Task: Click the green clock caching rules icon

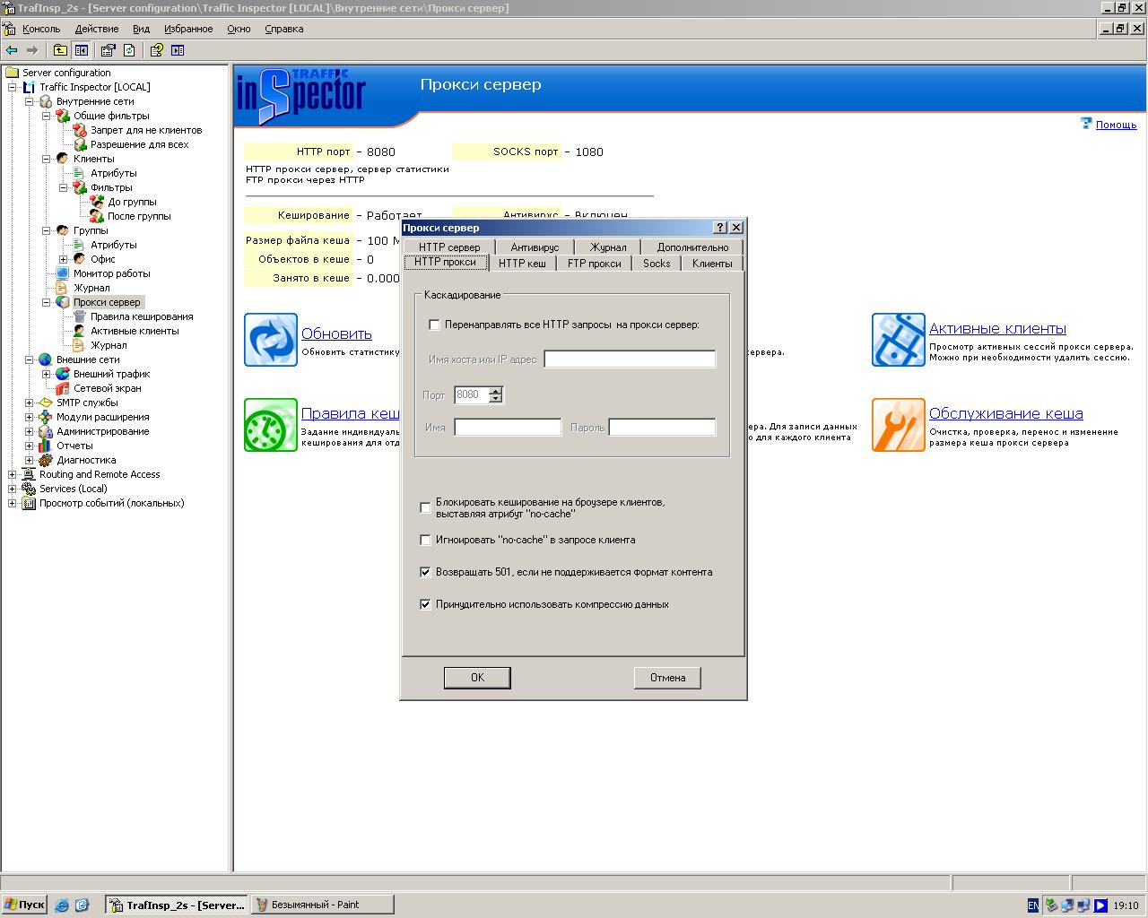Action: tap(271, 425)
